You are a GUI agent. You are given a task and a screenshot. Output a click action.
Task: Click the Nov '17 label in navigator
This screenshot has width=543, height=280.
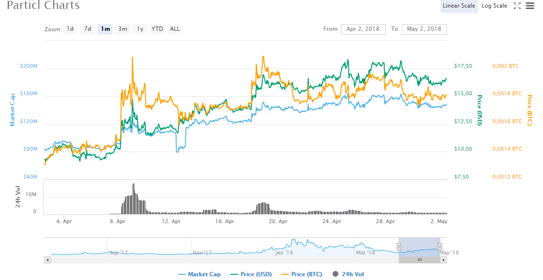click(x=202, y=253)
